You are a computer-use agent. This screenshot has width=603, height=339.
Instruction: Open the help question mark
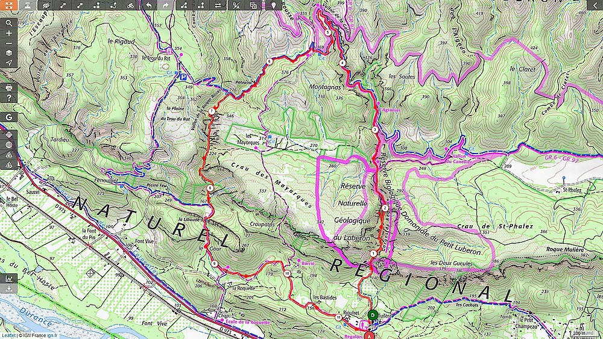[8, 98]
